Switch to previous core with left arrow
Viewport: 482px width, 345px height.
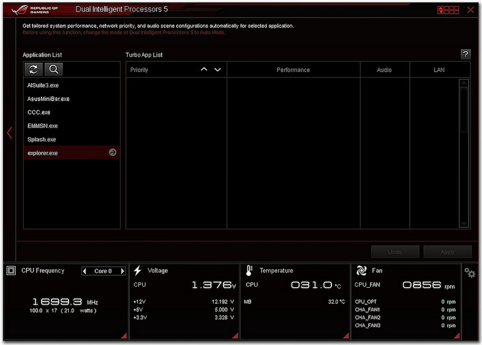coord(85,271)
